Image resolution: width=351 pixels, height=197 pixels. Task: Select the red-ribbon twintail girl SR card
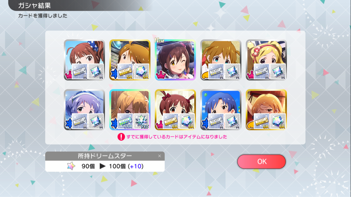click(x=175, y=110)
